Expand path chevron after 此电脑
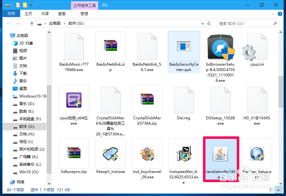 [x=65, y=23]
